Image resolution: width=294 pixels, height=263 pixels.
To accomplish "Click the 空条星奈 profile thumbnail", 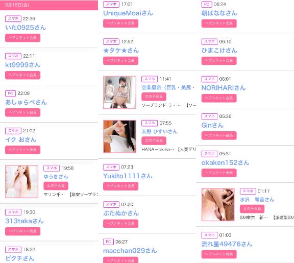I will point(119,92).
